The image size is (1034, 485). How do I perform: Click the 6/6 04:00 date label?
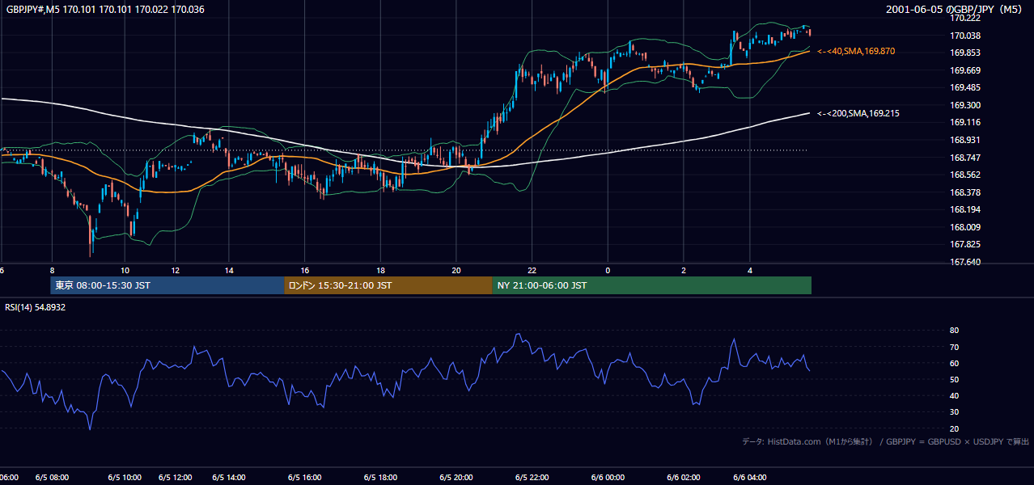749,478
